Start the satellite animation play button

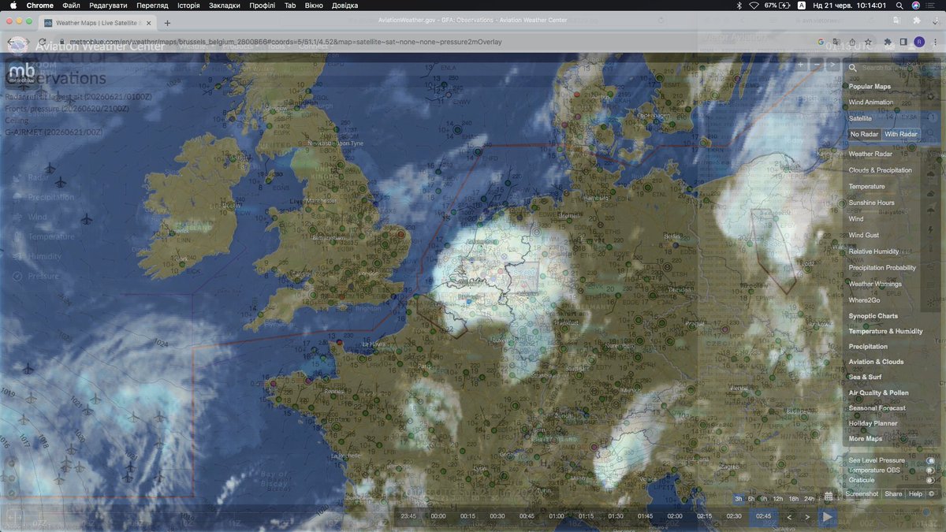[x=827, y=517]
